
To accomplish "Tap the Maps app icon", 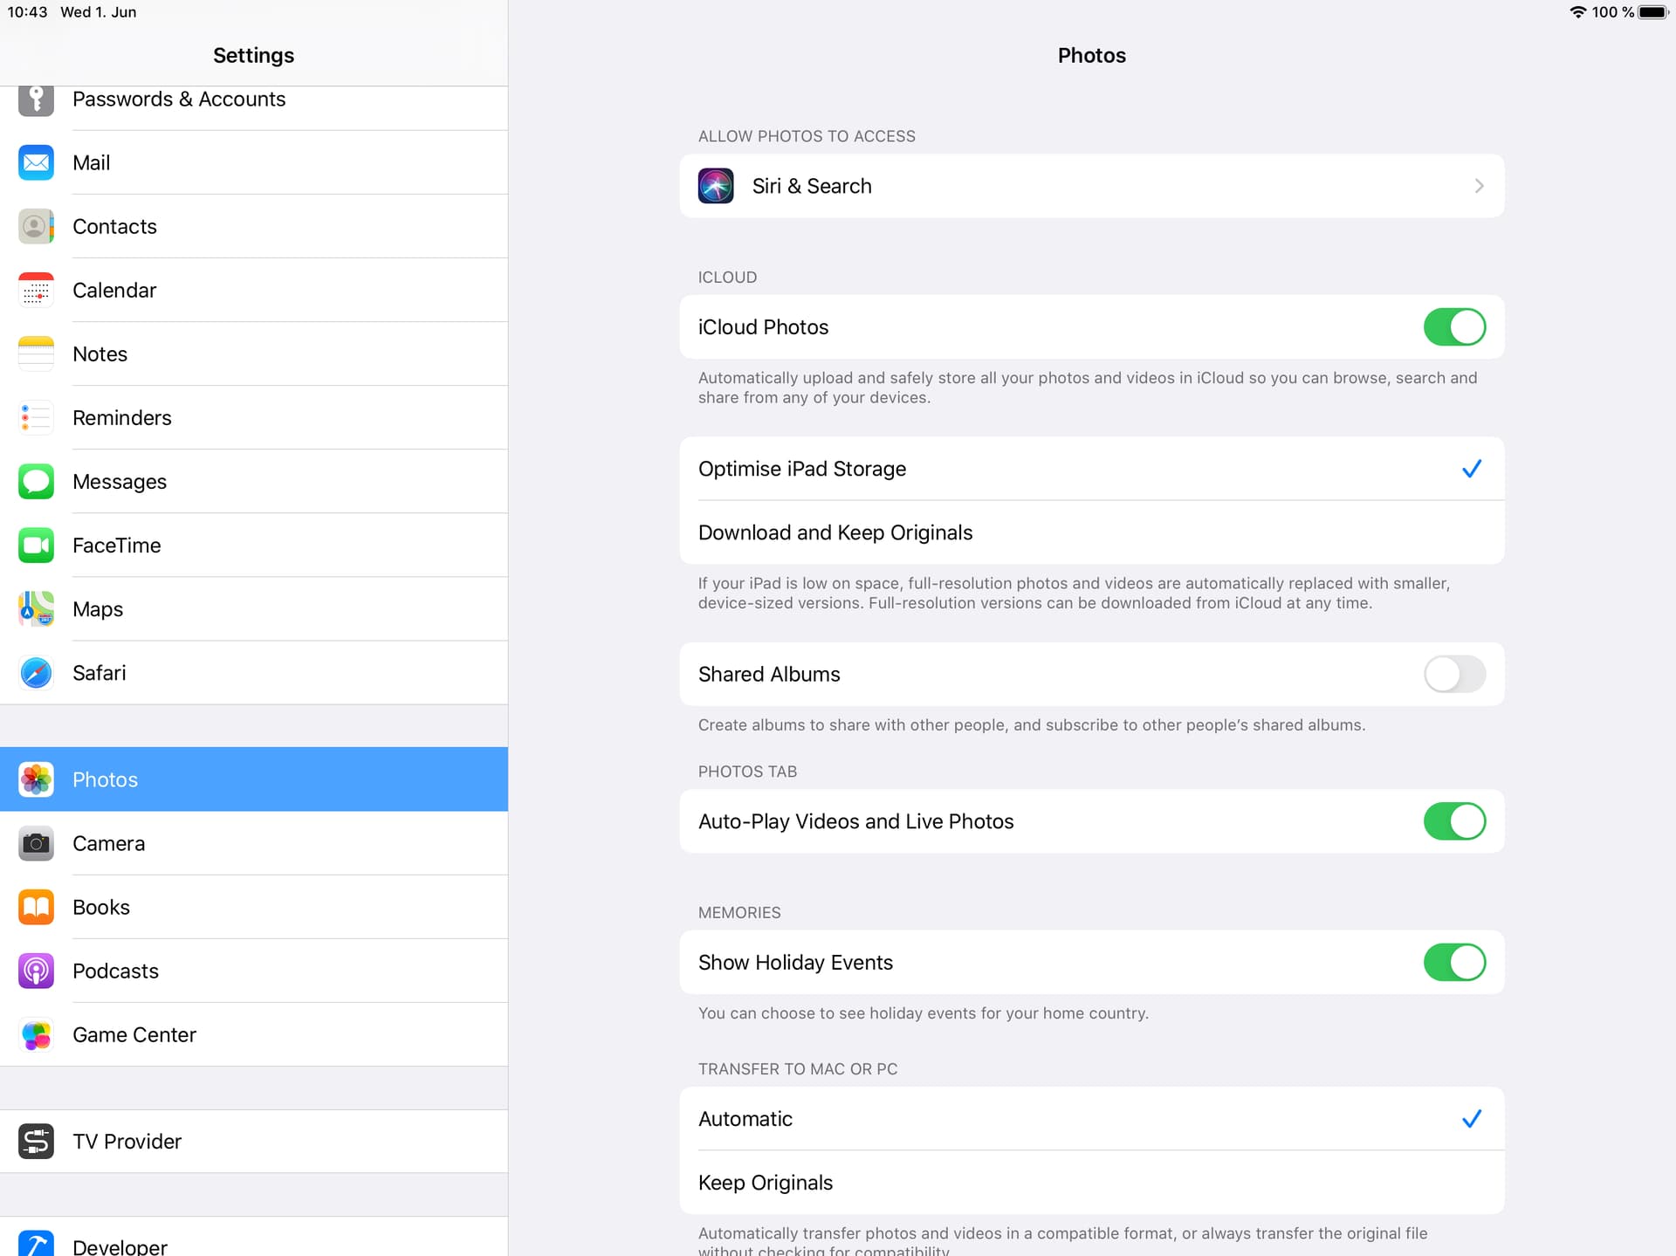I will click(36, 609).
